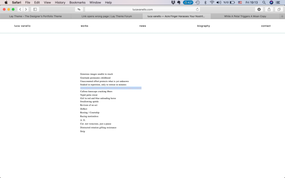Open the Bookmarks menu

click(77, 3)
